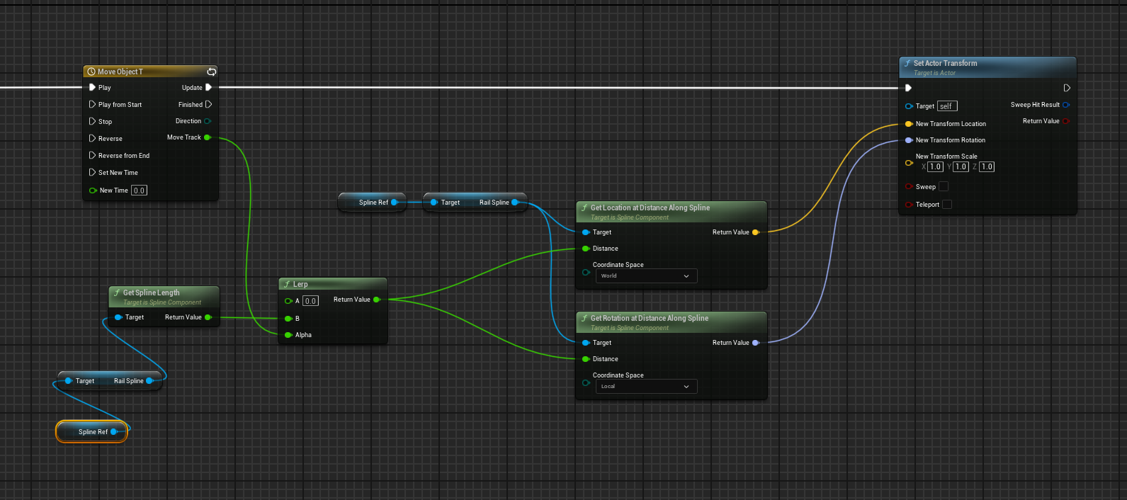Click Set Actor Transform exec input pin
This screenshot has height=500, width=1127.
click(908, 88)
